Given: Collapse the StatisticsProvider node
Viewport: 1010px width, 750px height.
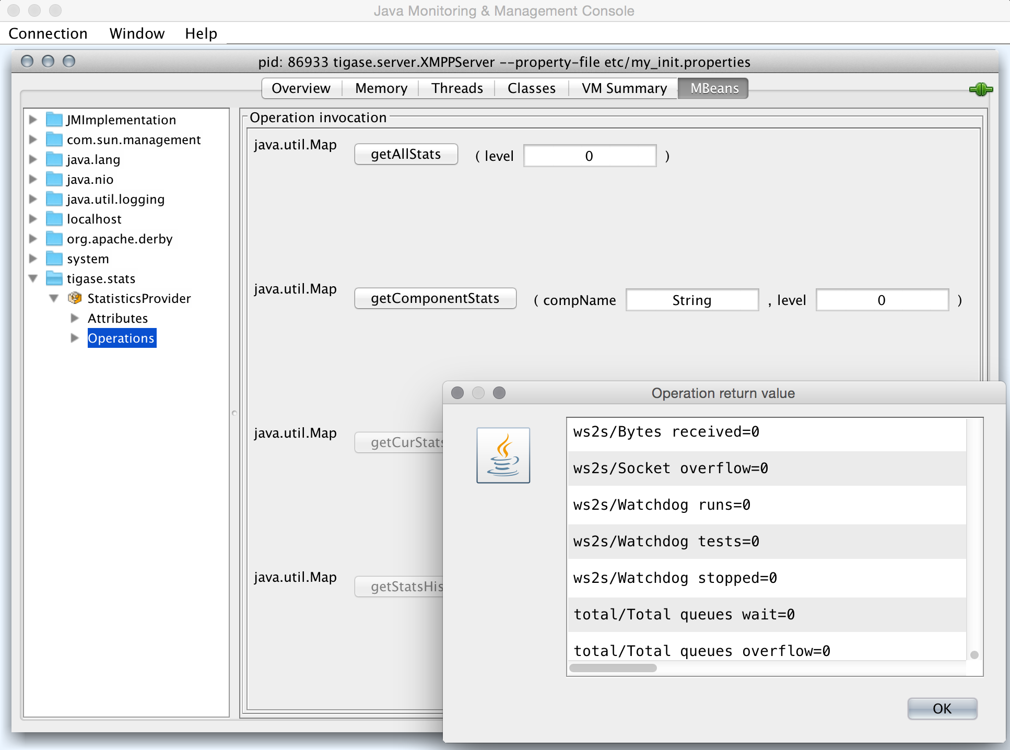Looking at the screenshot, I should tap(54, 298).
